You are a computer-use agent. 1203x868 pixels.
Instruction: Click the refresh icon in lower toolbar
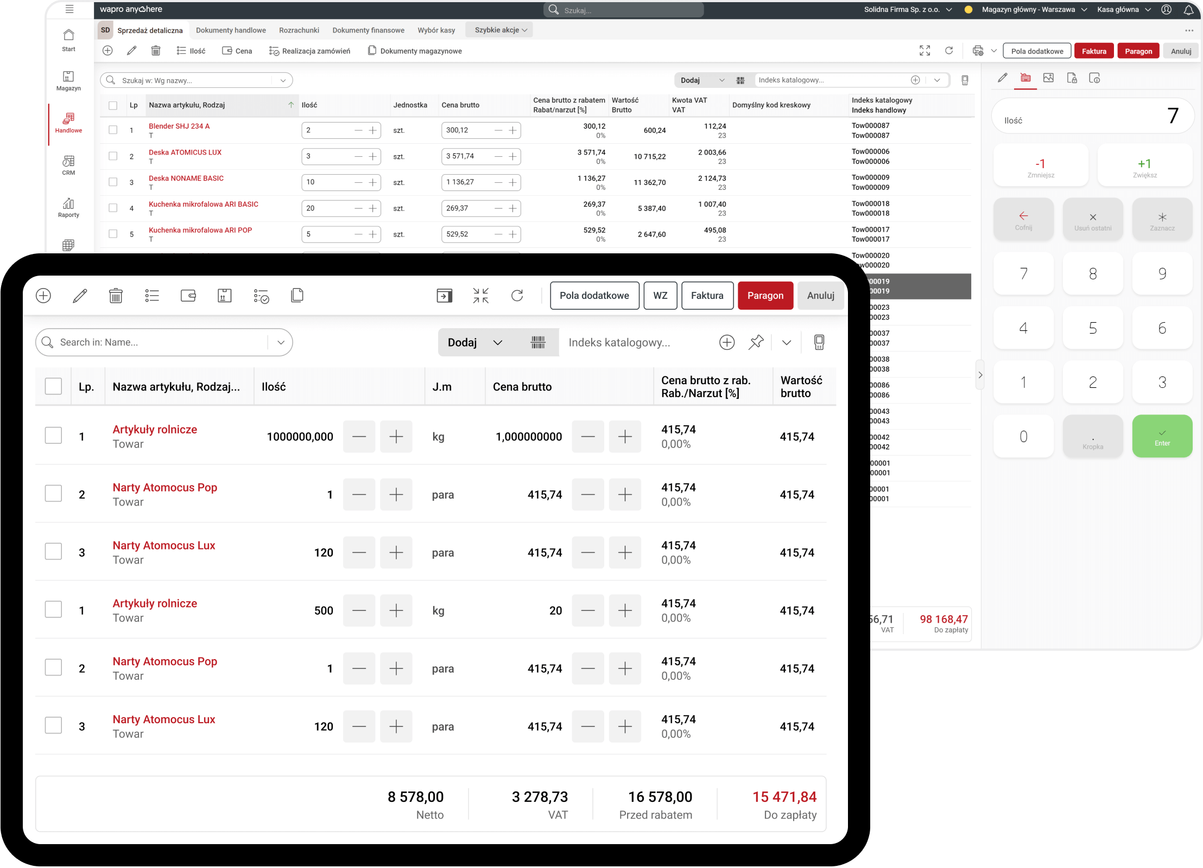coord(517,296)
